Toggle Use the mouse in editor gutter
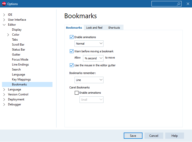 pos(71,65)
